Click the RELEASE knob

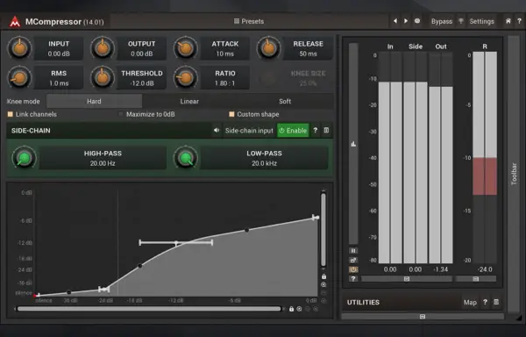[269, 48]
